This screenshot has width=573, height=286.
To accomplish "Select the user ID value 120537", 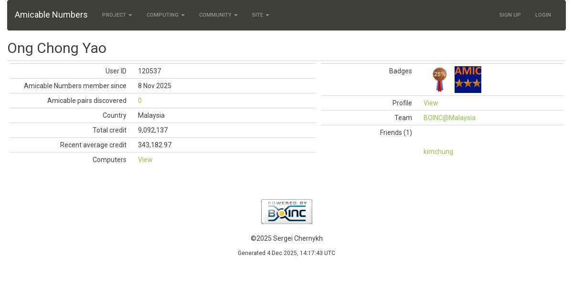I will tap(149, 71).
